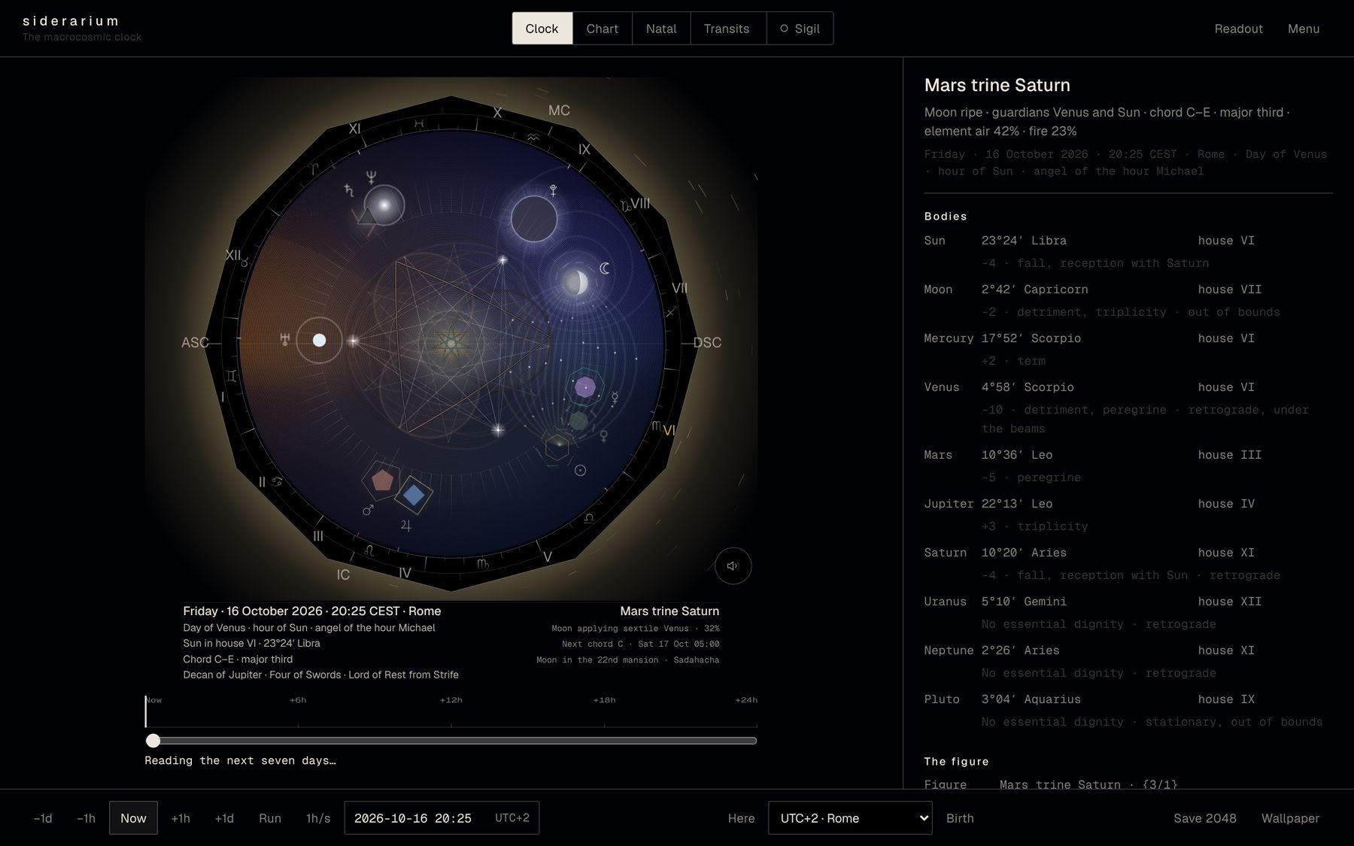The width and height of the screenshot is (1354, 846).
Task: Click Save 2048
Action: 1205,818
